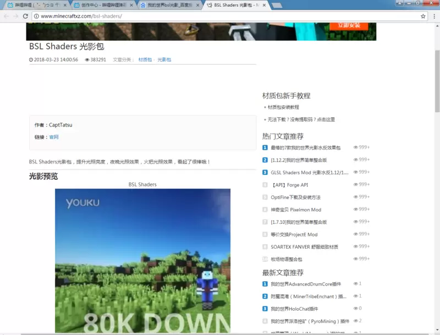440x335 pixels.
Task: Open the 材质包安装教程 tutorial link
Action: pyautogui.click(x=283, y=107)
